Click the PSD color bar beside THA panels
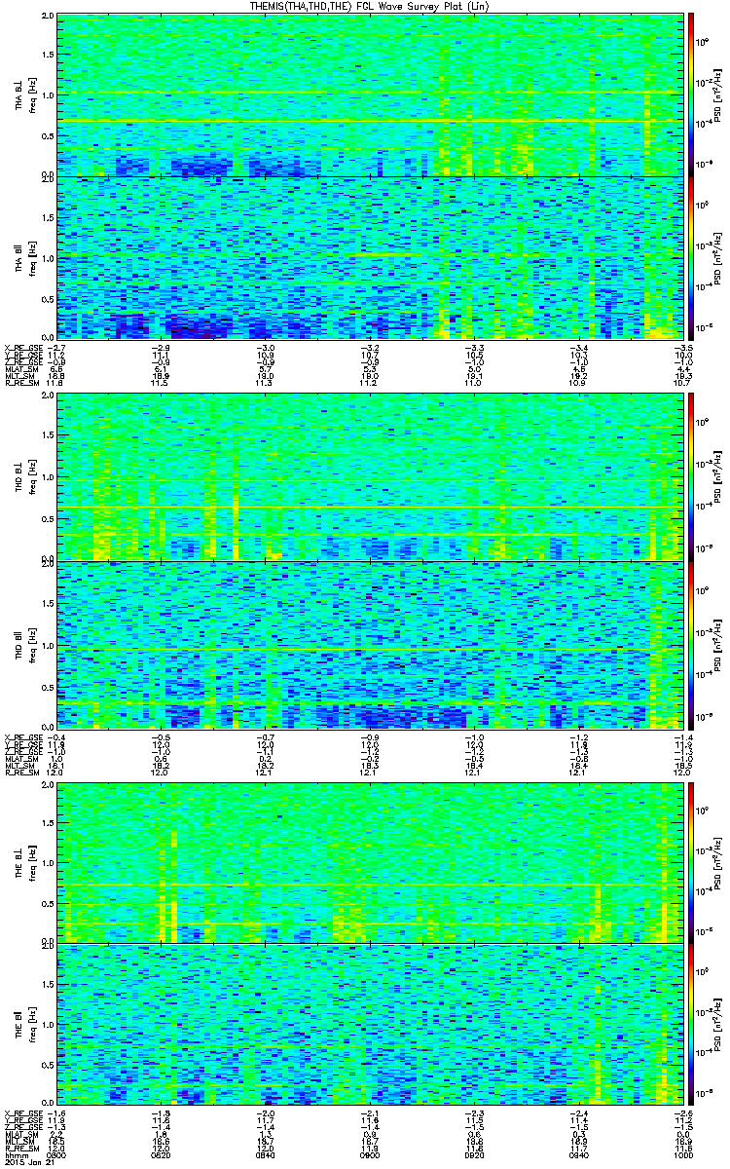 [691, 175]
